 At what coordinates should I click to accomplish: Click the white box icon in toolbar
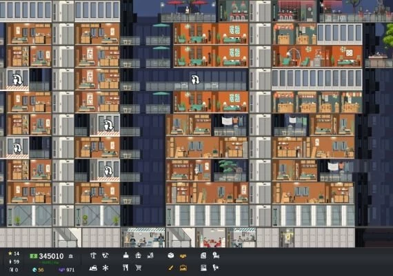[x=171, y=256]
